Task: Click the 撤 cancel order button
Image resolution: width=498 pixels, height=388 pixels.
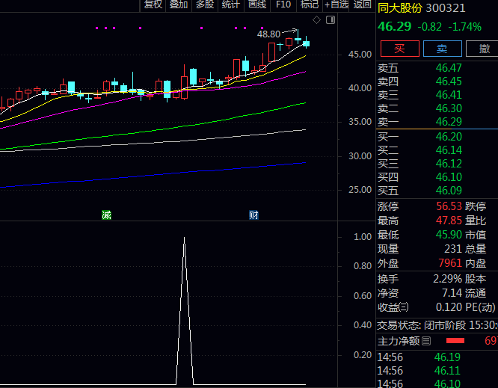Action: pos(483,49)
